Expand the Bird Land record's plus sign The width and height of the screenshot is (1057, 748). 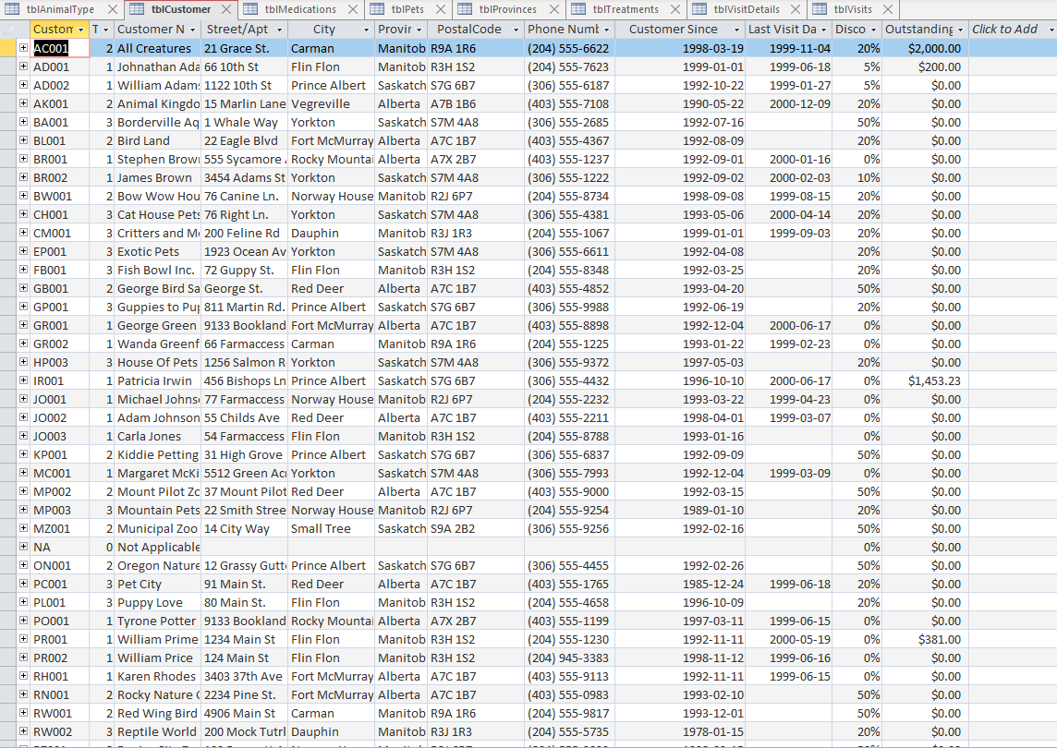tap(23, 140)
